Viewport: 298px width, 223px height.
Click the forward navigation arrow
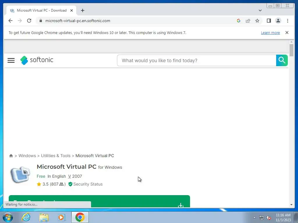[20, 21]
